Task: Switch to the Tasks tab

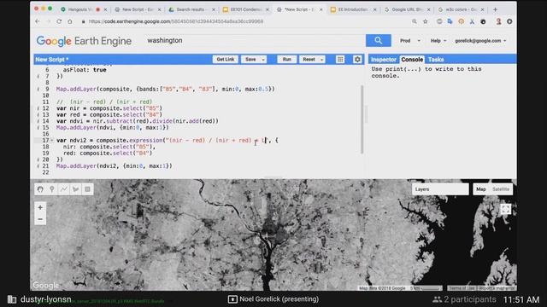Action: [x=436, y=60]
